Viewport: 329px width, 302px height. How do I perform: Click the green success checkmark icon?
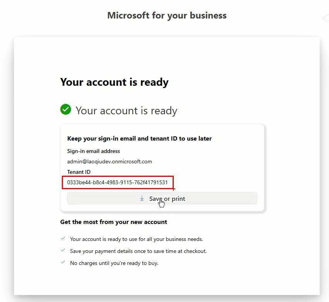(66, 110)
